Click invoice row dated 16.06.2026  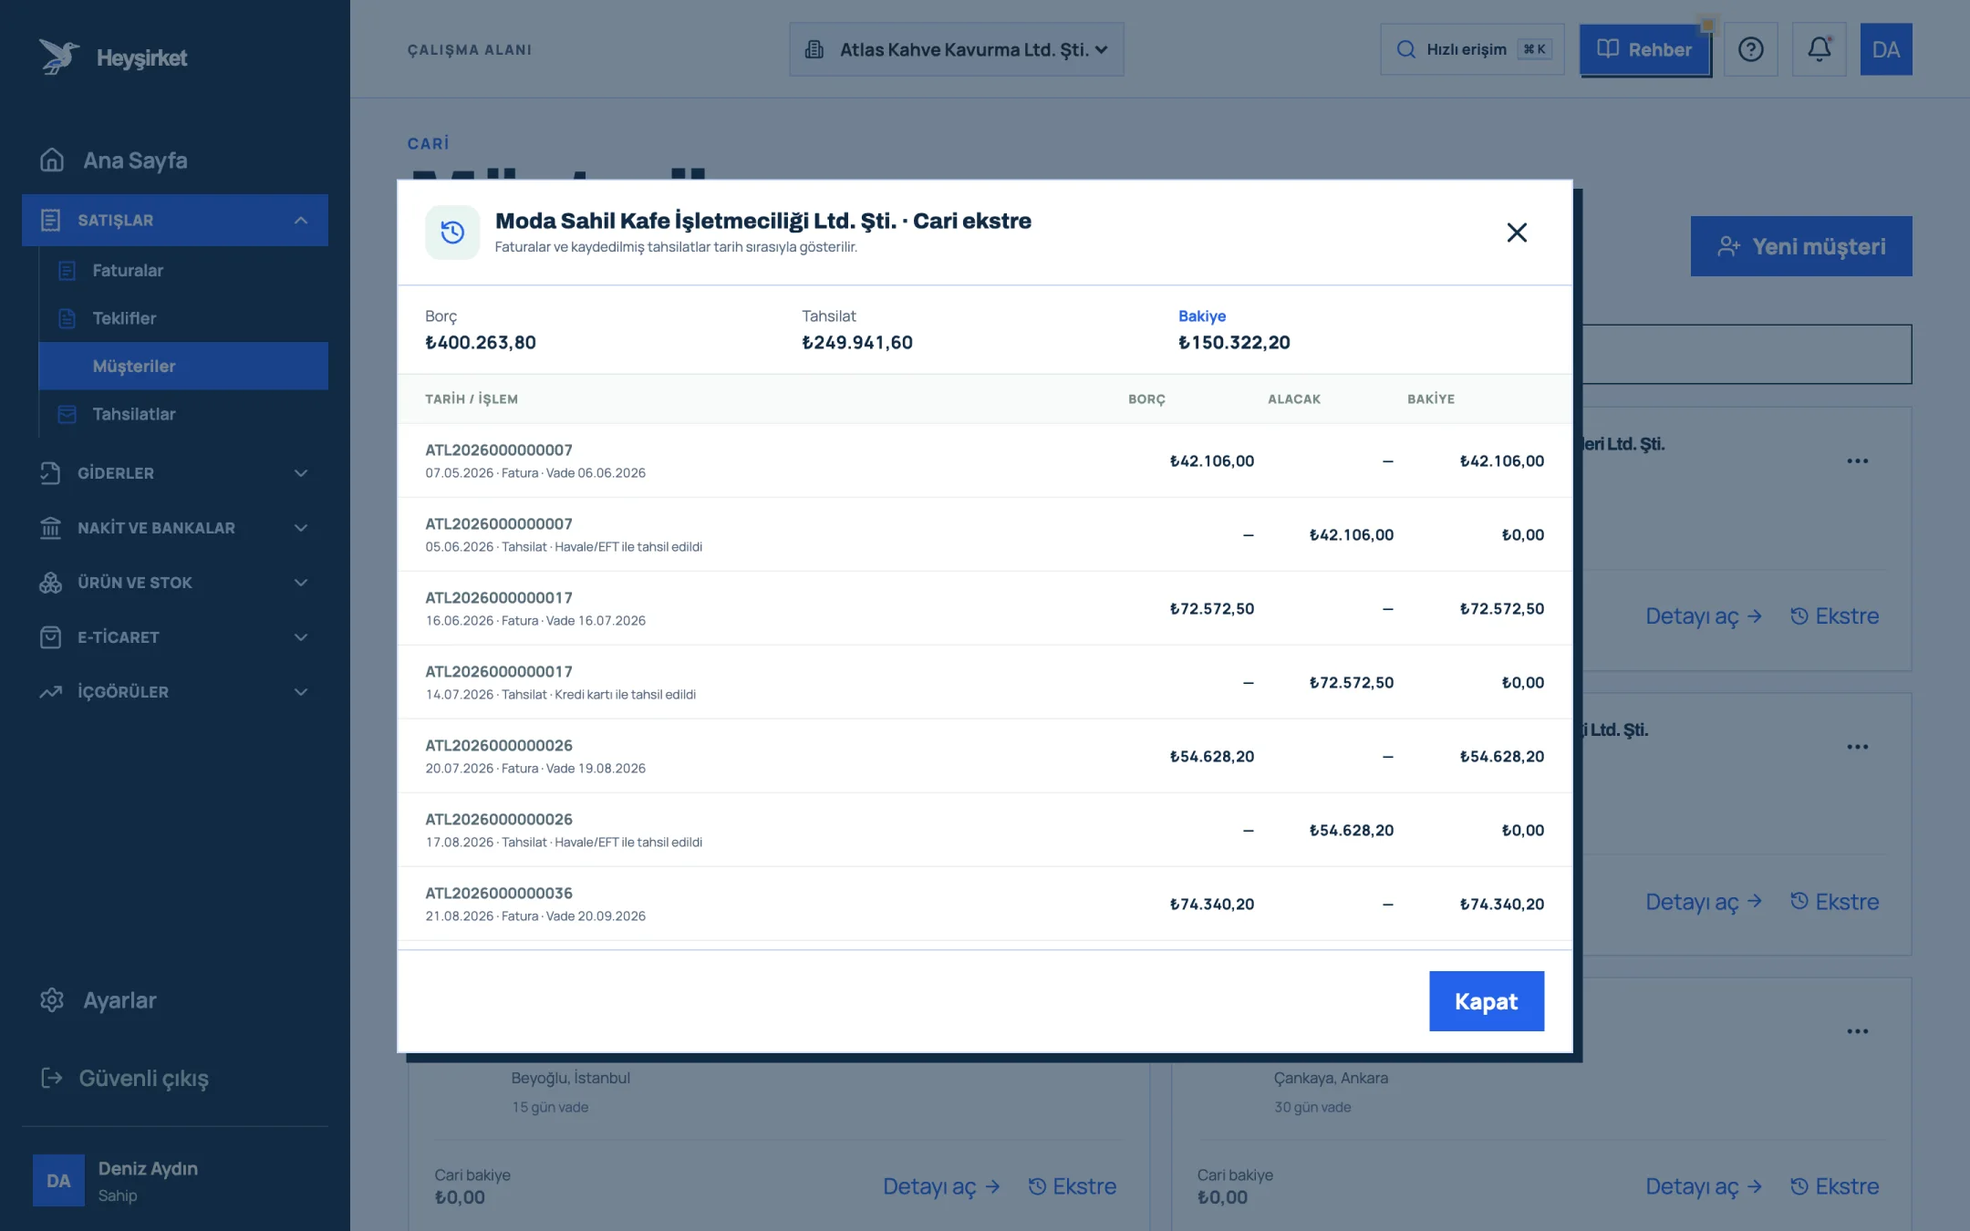(984, 608)
